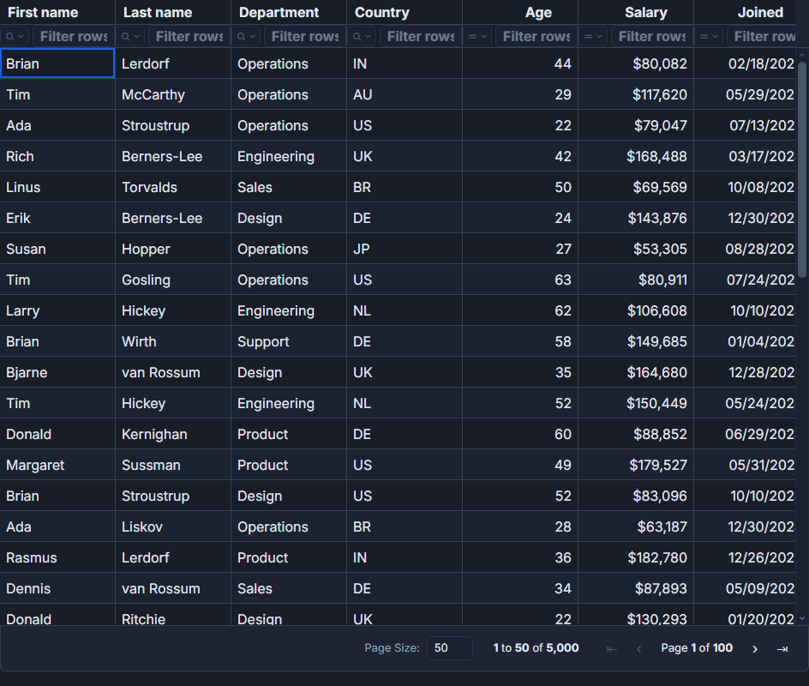Click Last name filter rows input
809x686 pixels.
click(x=189, y=37)
